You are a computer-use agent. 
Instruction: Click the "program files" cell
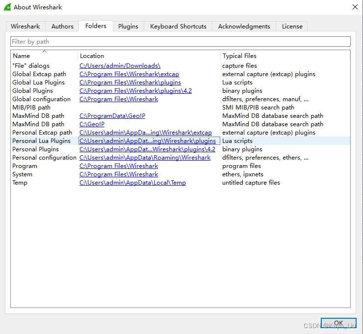pos(241,166)
